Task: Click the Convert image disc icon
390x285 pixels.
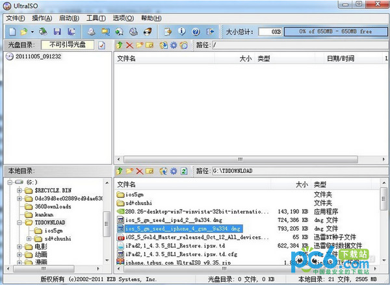Action: [120, 32]
